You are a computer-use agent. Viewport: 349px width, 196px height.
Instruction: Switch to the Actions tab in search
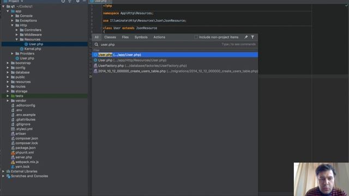tap(159, 37)
